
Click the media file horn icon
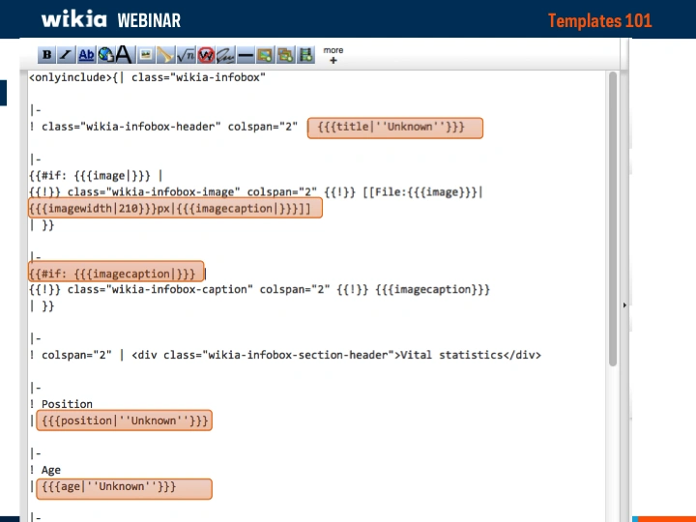[165, 55]
